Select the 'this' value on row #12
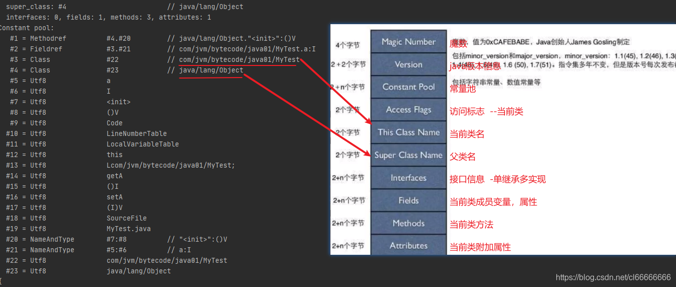The image size is (676, 287). coord(115,155)
